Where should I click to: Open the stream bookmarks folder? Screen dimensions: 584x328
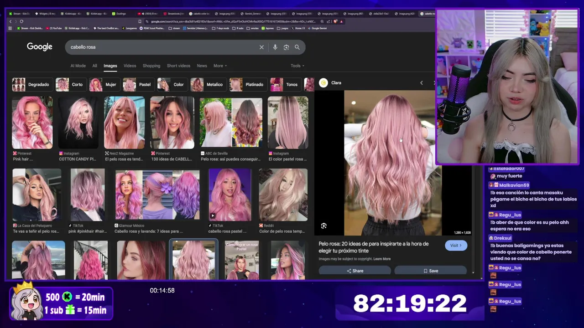point(174,28)
